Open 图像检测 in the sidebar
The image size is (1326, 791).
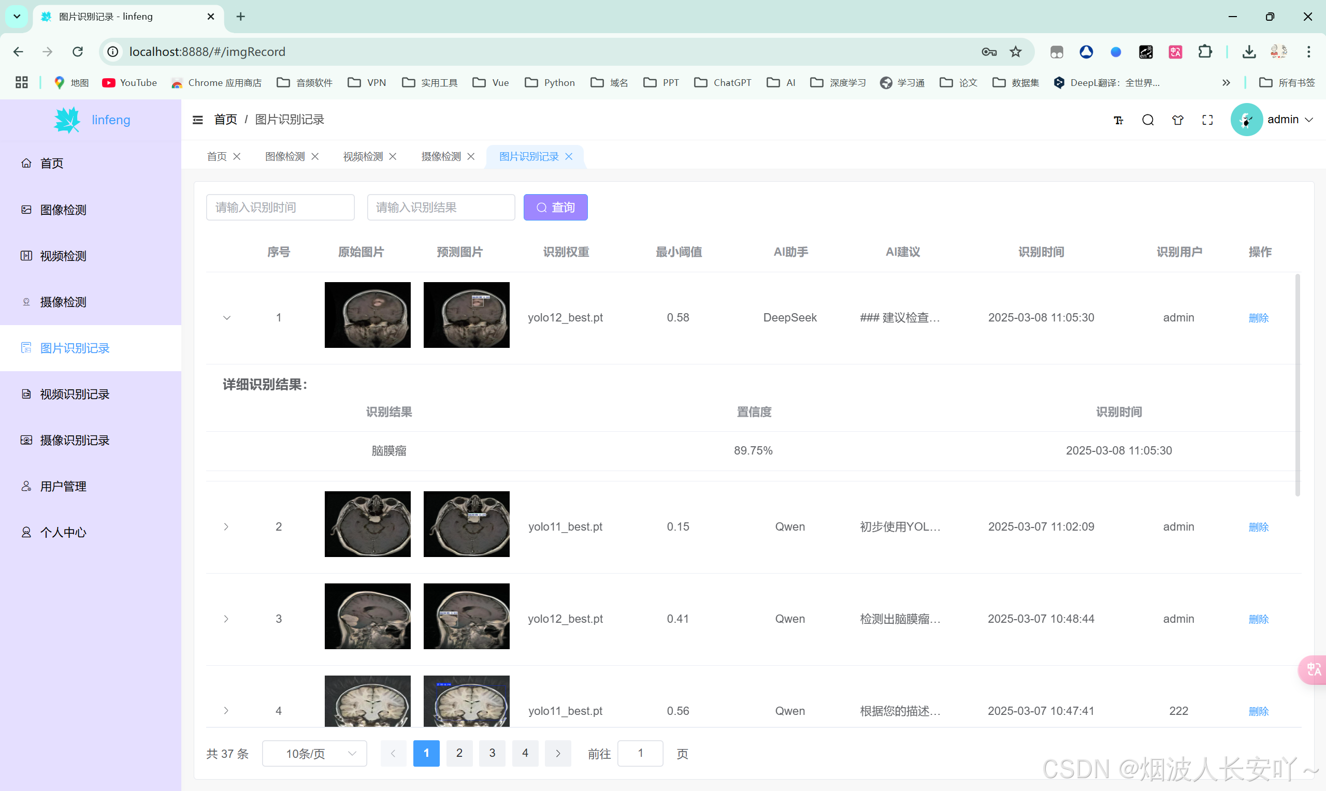tap(63, 210)
